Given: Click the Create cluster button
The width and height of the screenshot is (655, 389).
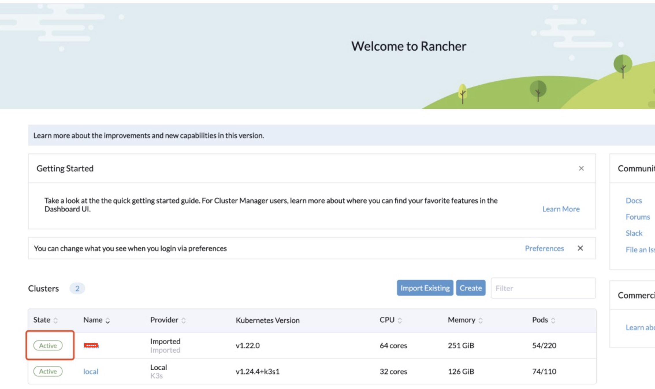Looking at the screenshot, I should [x=471, y=288].
